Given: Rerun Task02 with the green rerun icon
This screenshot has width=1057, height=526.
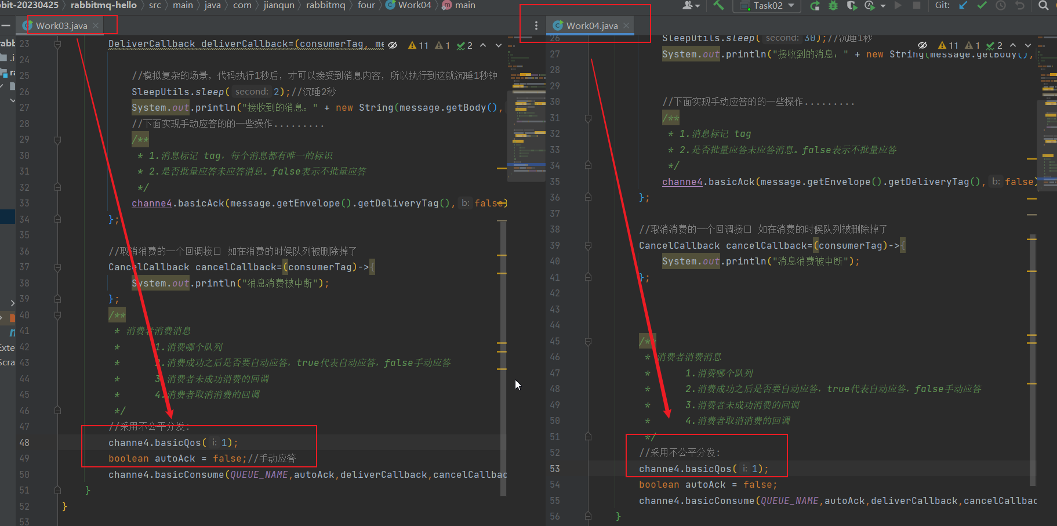Looking at the screenshot, I should tap(815, 5).
